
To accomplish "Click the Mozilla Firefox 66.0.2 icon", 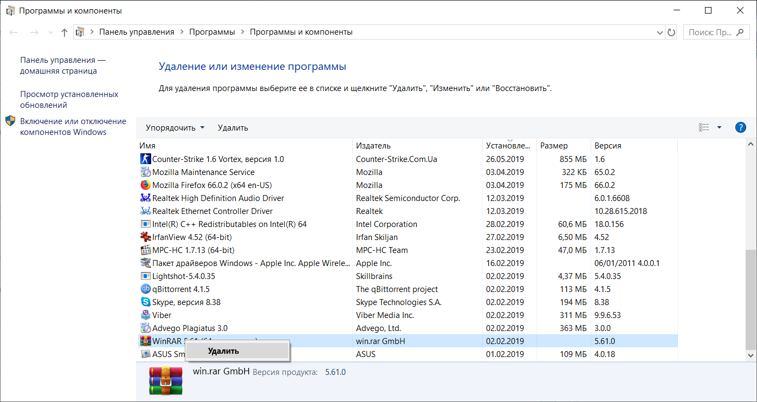I will (145, 185).
